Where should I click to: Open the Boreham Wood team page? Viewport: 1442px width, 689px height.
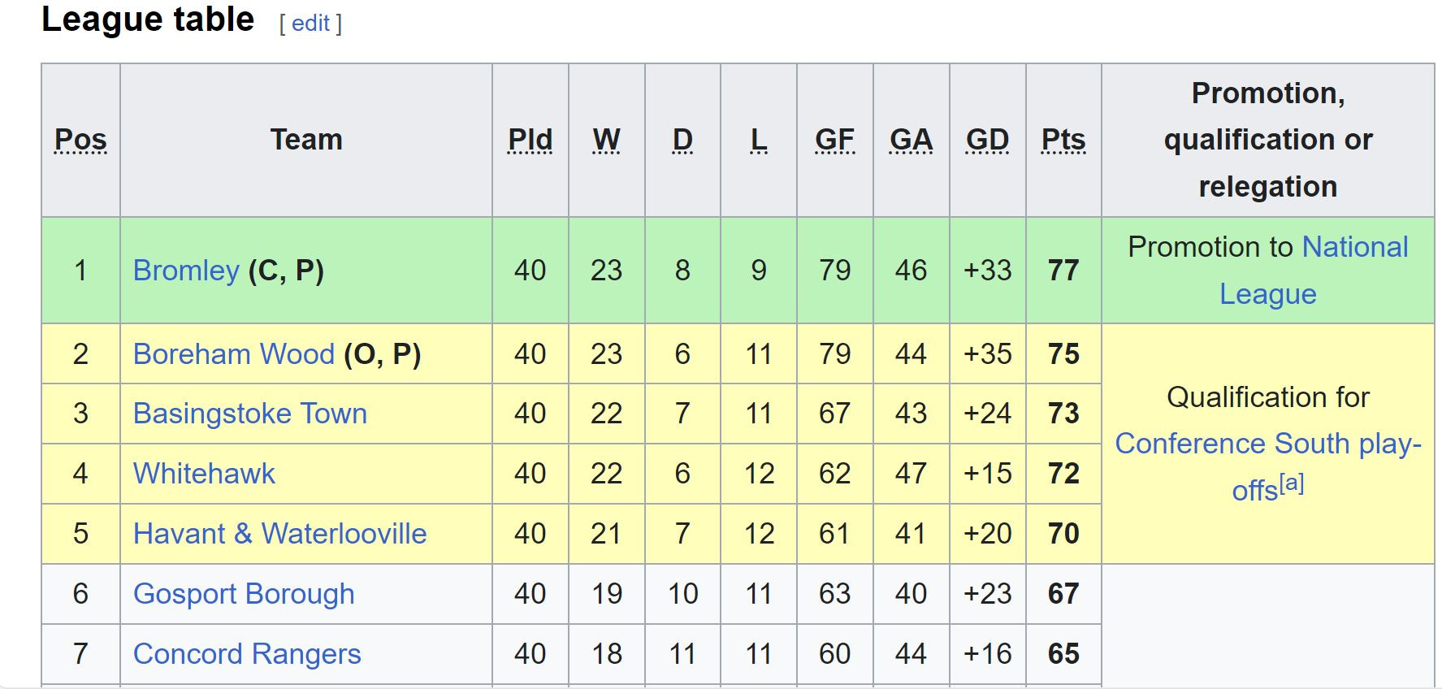point(234,354)
